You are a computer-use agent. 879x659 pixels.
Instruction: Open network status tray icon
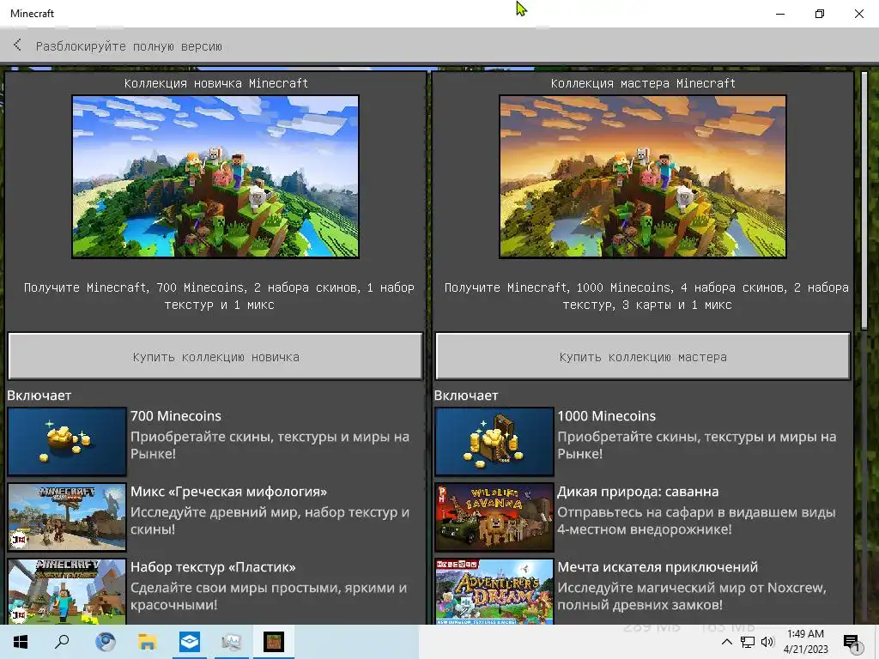click(748, 642)
